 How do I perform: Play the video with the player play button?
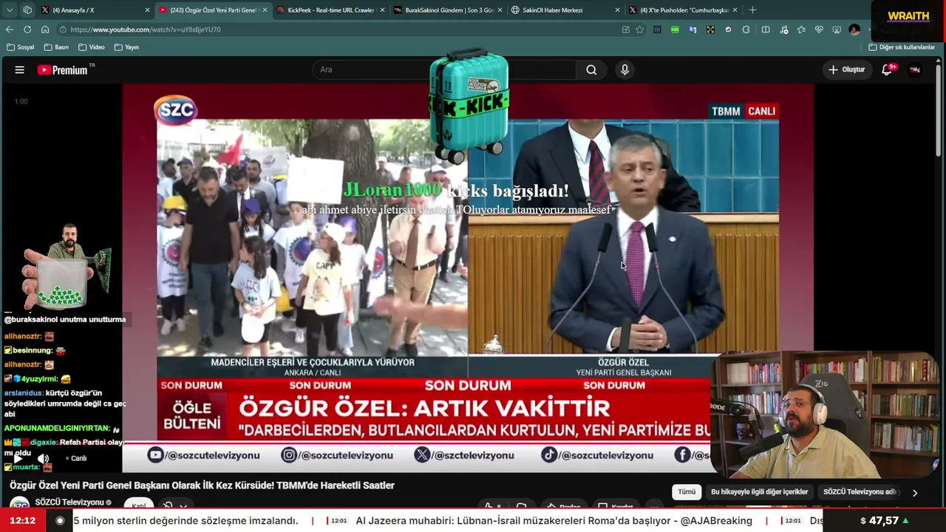[18, 459]
